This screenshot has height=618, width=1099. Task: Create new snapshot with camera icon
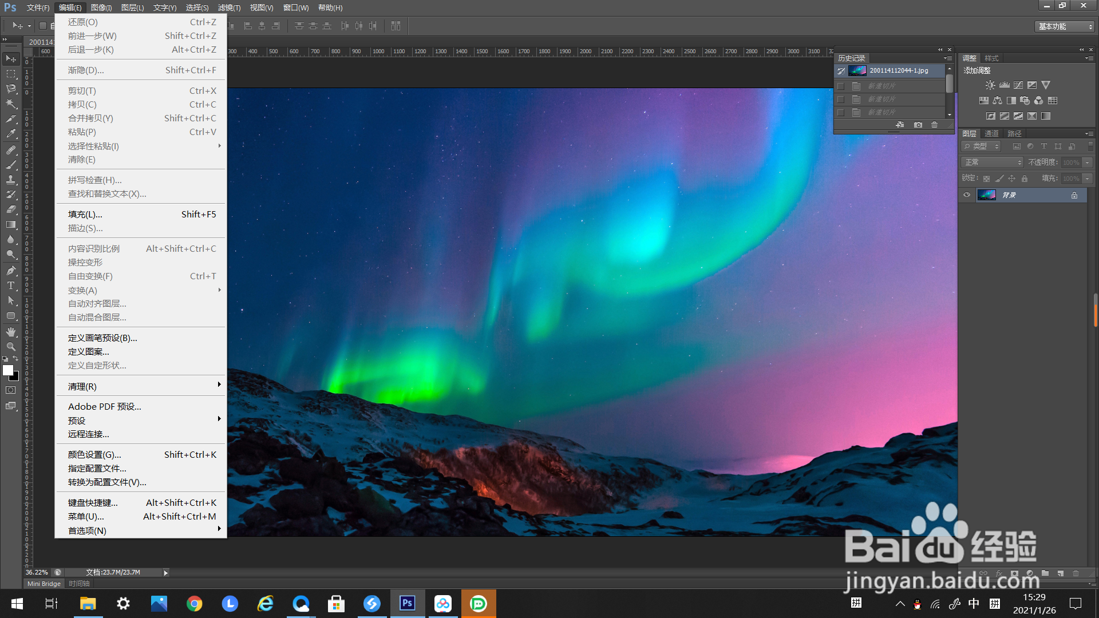click(918, 125)
